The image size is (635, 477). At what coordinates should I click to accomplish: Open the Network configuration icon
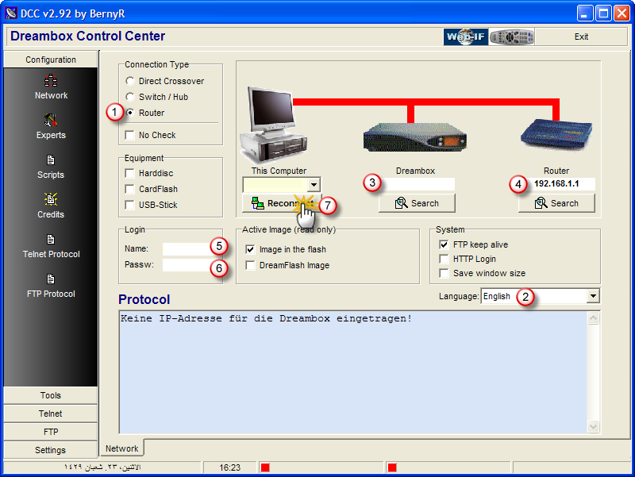pyautogui.click(x=51, y=81)
